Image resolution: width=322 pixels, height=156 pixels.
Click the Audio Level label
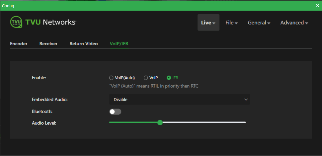pos(44,123)
